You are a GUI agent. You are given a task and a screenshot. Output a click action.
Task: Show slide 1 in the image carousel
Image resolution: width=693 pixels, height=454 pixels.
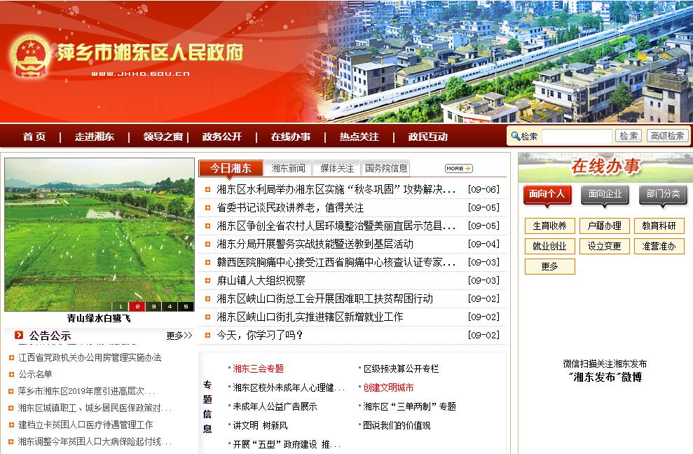click(121, 306)
